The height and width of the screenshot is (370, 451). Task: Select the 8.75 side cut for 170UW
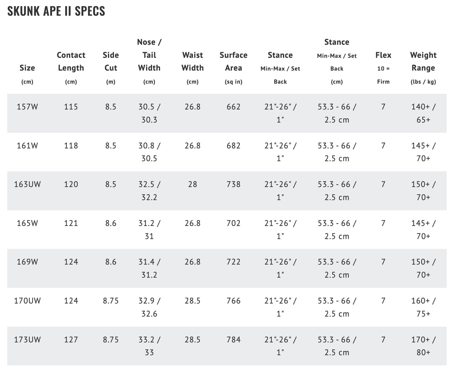[x=111, y=301]
